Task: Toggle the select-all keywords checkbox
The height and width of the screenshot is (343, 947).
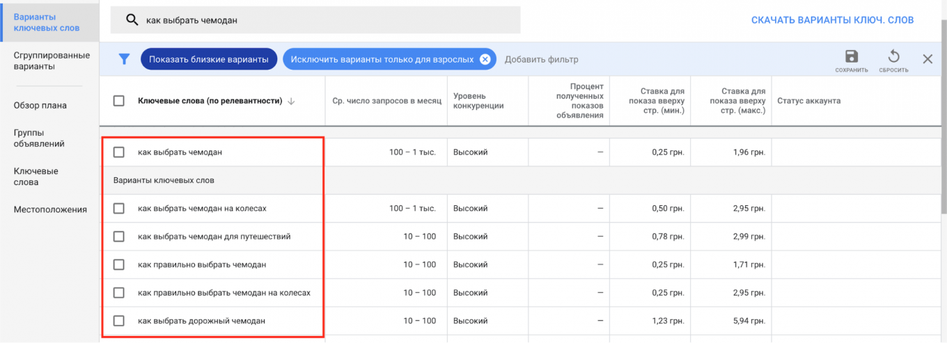Action: (119, 101)
